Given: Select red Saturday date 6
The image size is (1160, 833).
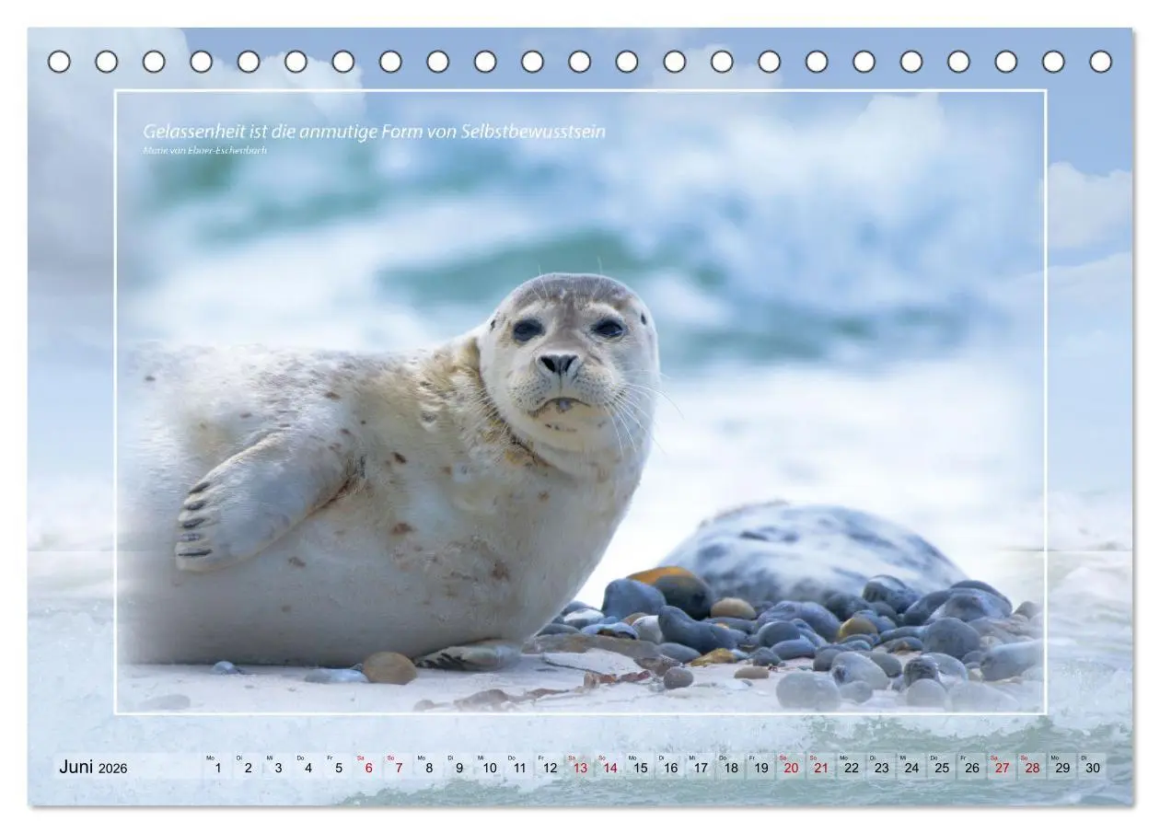Looking at the screenshot, I should tap(368, 767).
